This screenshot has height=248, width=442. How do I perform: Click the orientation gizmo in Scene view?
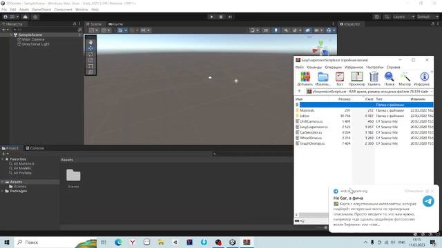tap(321, 48)
